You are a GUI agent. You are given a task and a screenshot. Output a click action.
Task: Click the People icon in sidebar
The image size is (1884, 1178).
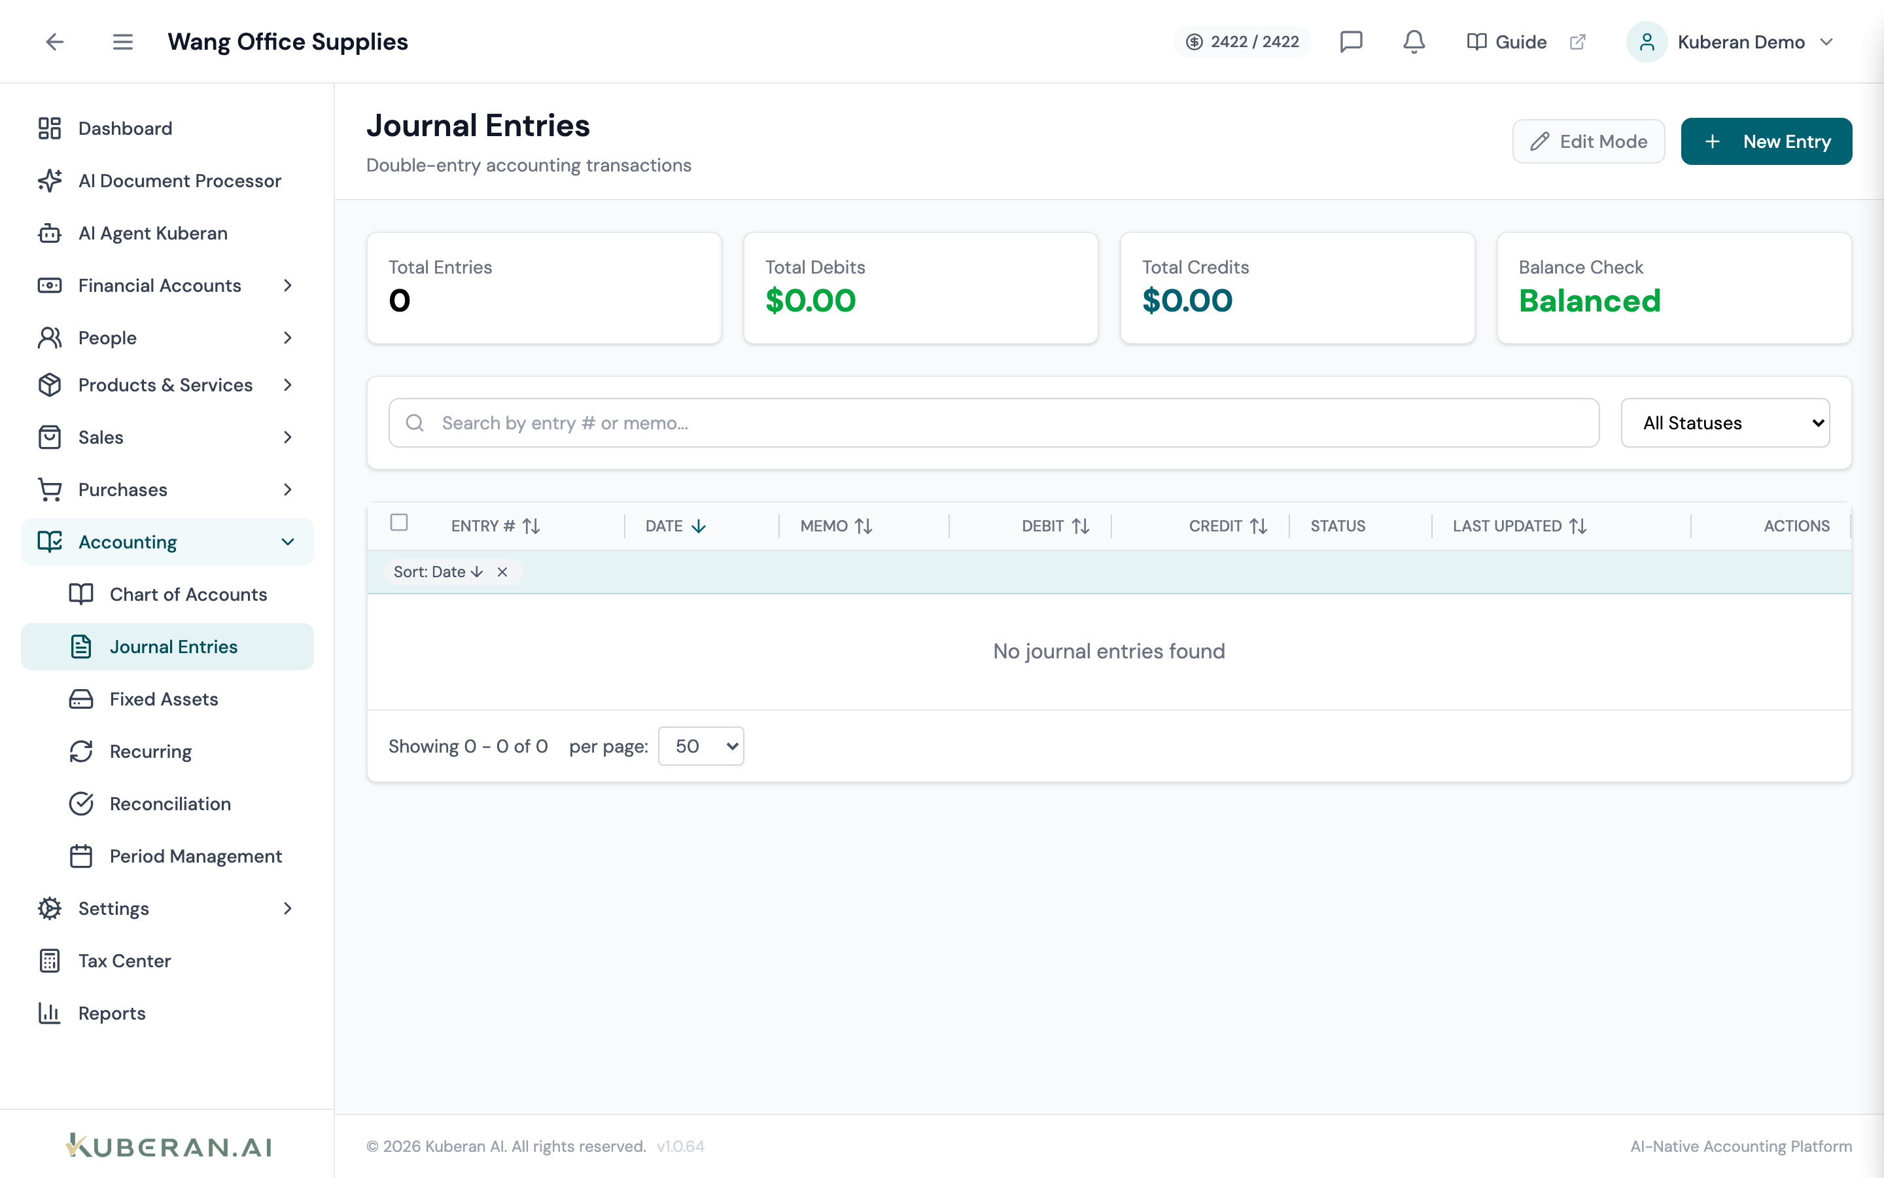pos(50,337)
